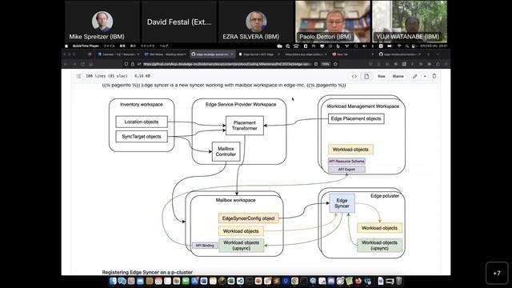Click 'Placement Transformer' box in diagram

245,126
